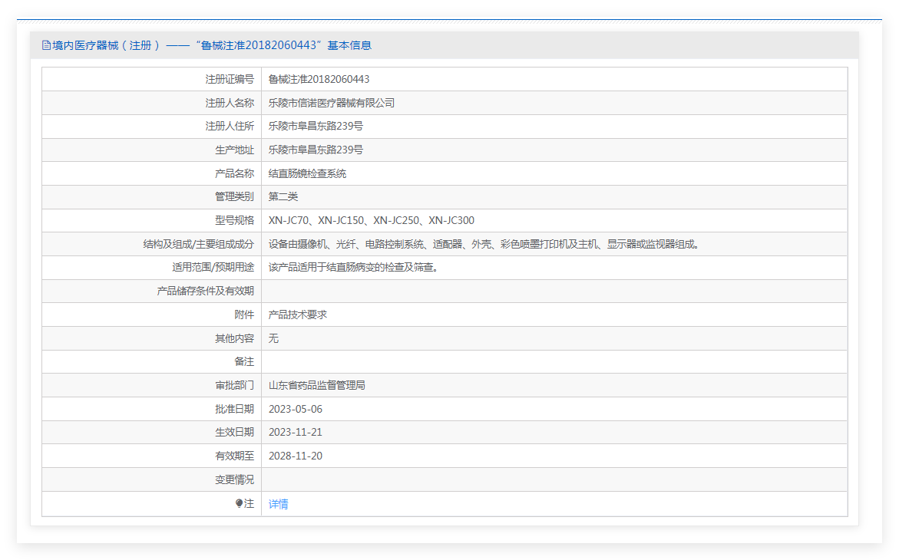This screenshot has width=899, height=560.
Task: Click the document icon before 境内医疗器械 heading
Action: pos(46,45)
